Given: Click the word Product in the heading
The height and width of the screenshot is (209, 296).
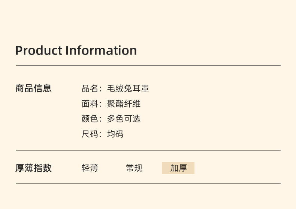Looking at the screenshot, I should coord(39,50).
